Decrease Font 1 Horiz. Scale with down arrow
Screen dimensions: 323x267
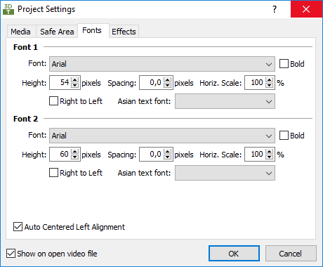click(x=270, y=85)
